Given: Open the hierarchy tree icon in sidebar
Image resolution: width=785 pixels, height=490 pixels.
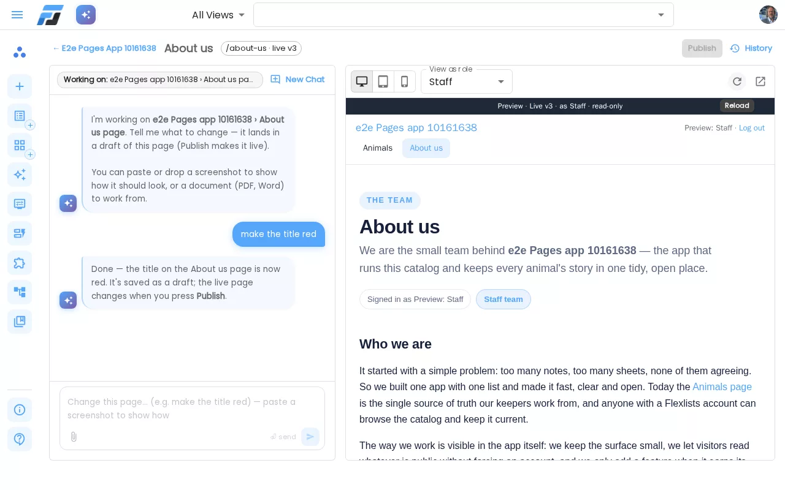Looking at the screenshot, I should click(x=20, y=292).
